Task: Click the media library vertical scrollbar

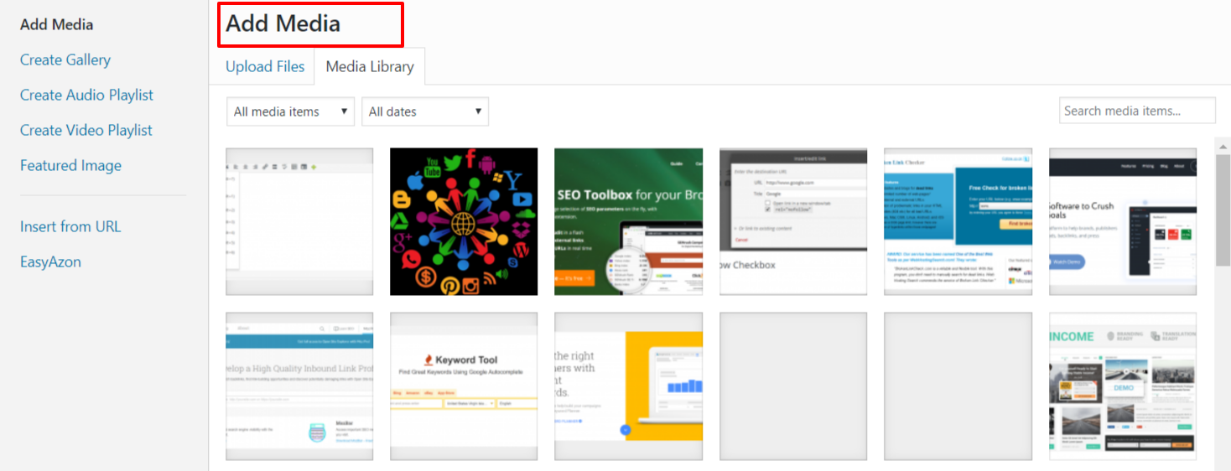Action: [x=1223, y=210]
